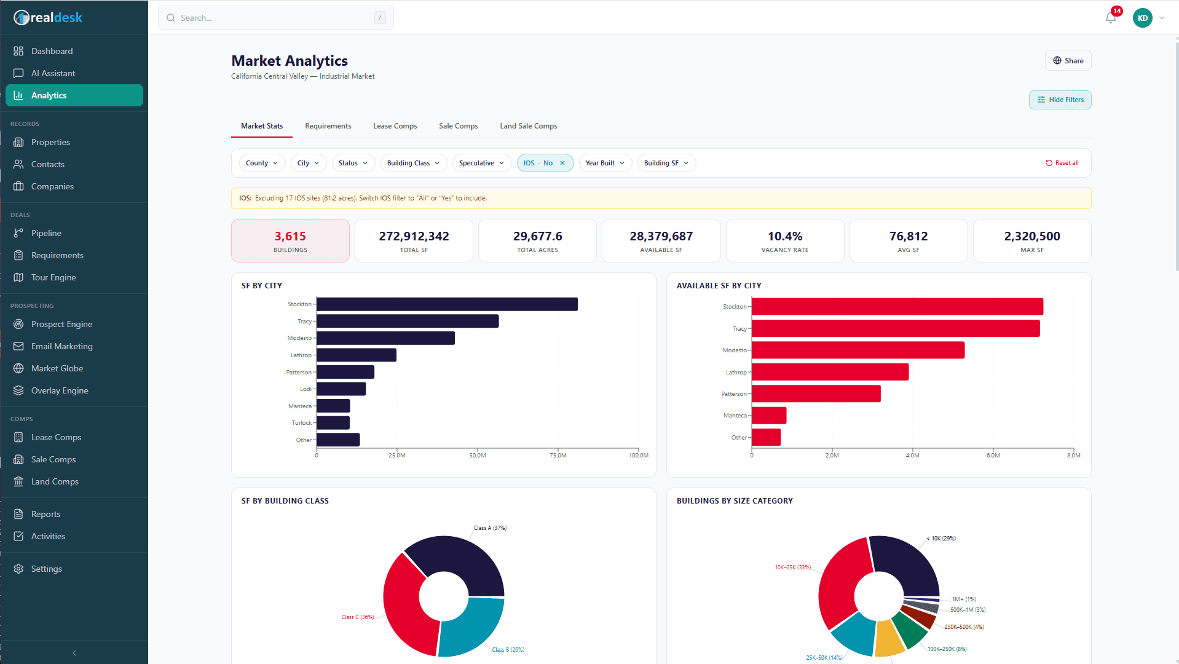This screenshot has height=664, width=1179.
Task: Open the County filter dropdown
Action: pyautogui.click(x=262, y=163)
